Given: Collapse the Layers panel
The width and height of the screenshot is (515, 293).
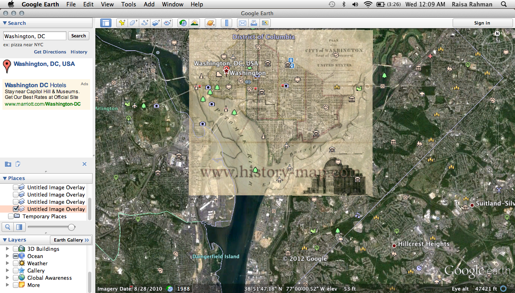Looking at the screenshot, I should tap(5, 240).
